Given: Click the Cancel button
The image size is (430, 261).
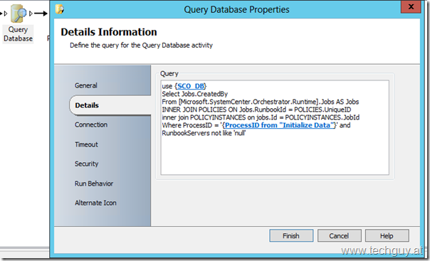Looking at the screenshot, I should 339,236.
